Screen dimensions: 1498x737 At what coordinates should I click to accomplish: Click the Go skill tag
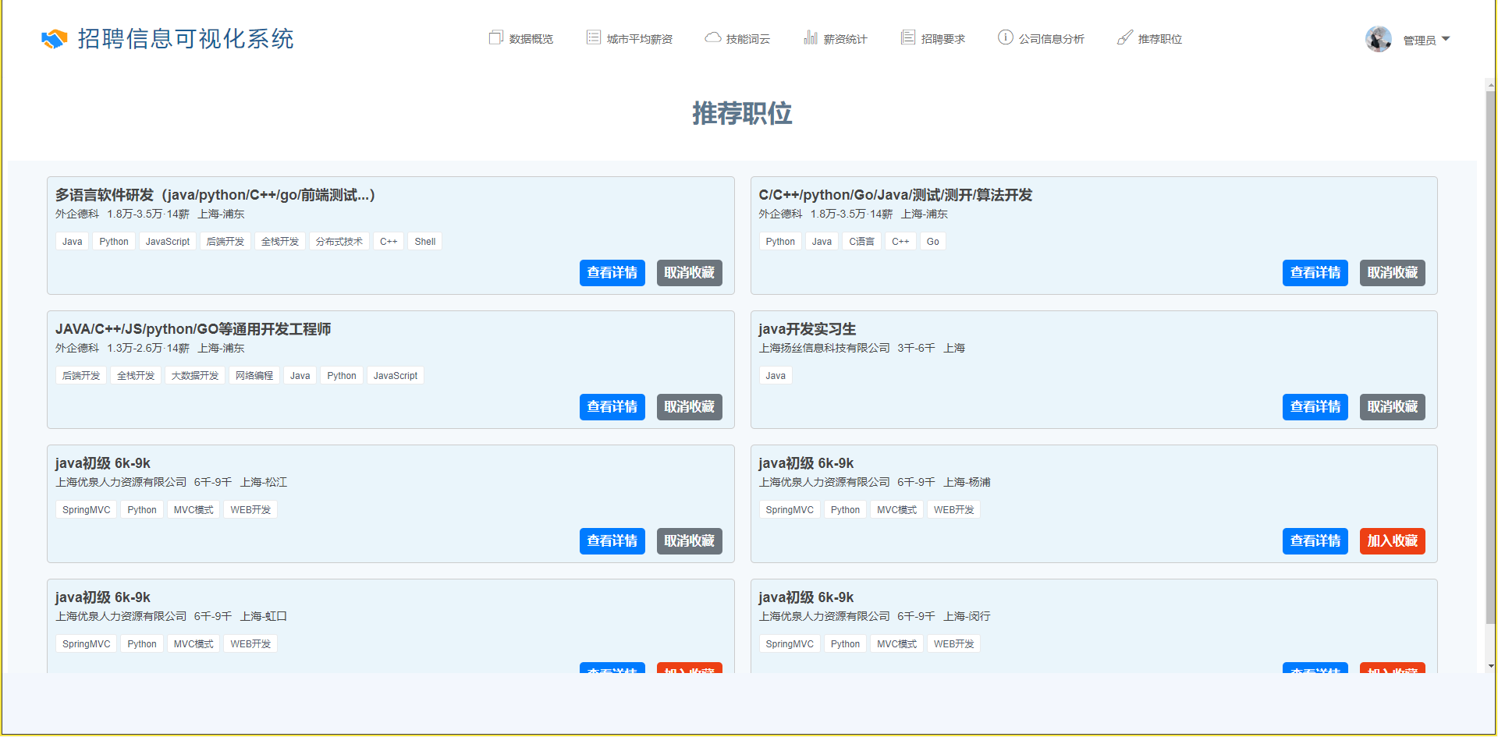coord(933,242)
